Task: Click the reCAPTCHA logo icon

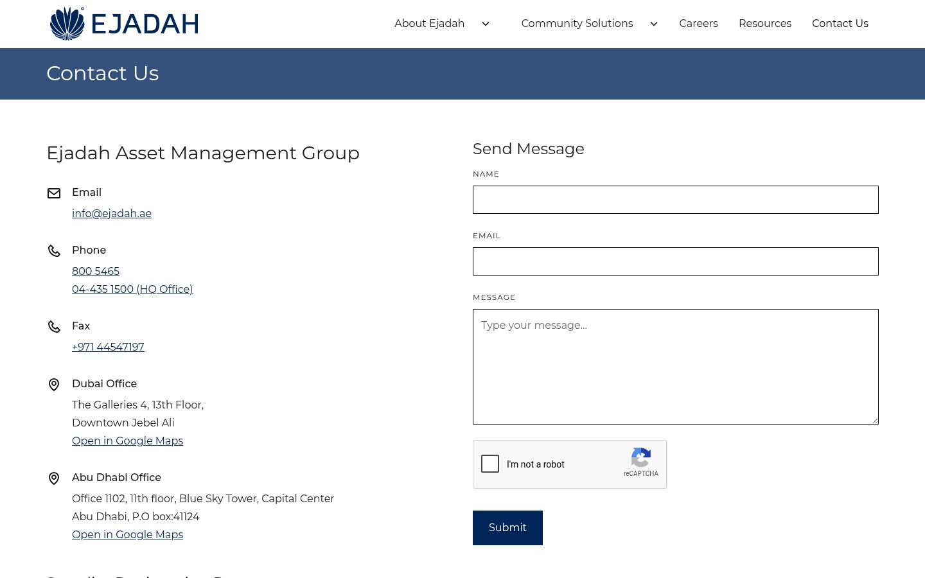Action: [641, 458]
